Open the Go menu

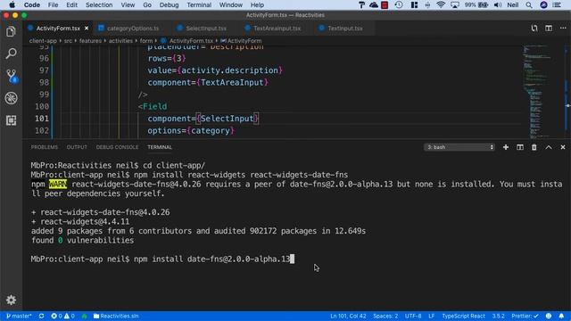pyautogui.click(x=147, y=4)
